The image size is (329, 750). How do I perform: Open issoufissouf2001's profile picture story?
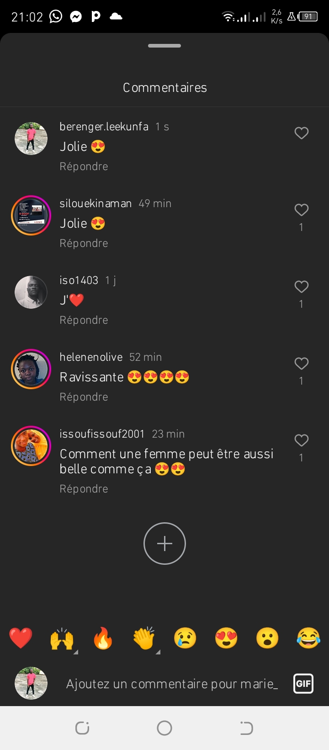(x=31, y=445)
